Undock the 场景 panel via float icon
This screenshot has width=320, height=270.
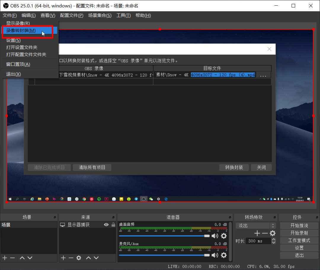(55, 217)
